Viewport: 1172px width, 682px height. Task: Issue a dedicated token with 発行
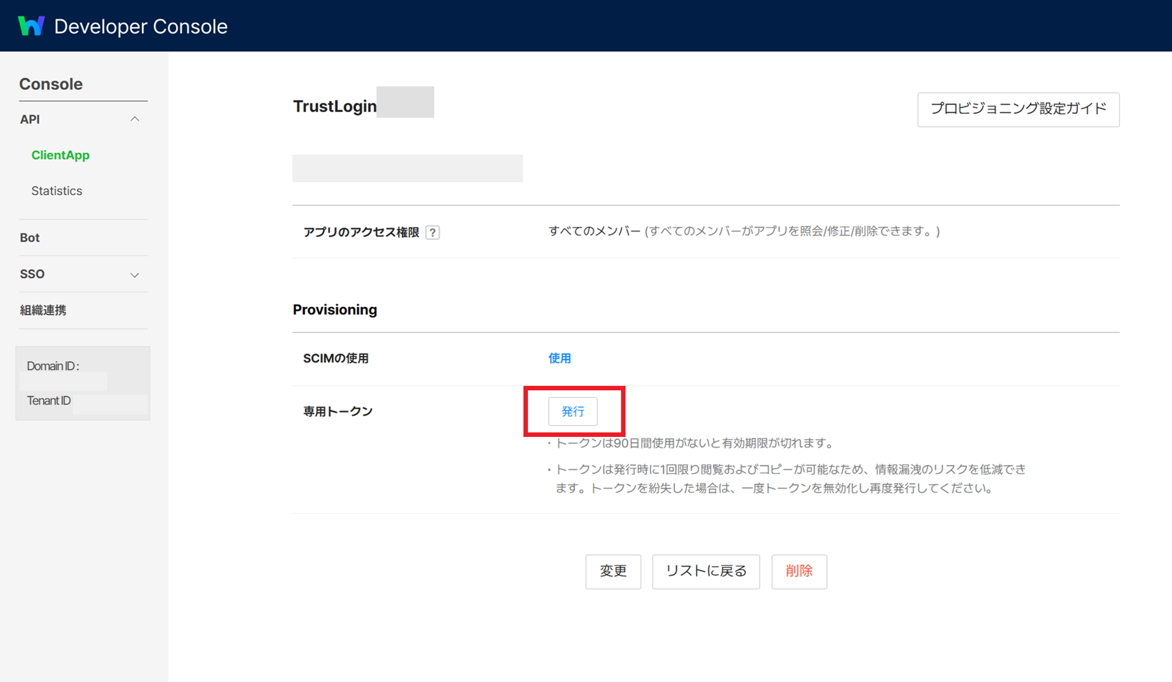click(x=573, y=411)
